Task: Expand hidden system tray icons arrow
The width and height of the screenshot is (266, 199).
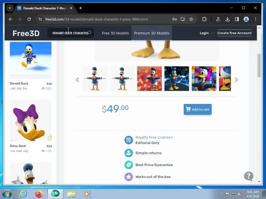Action: click(x=221, y=194)
